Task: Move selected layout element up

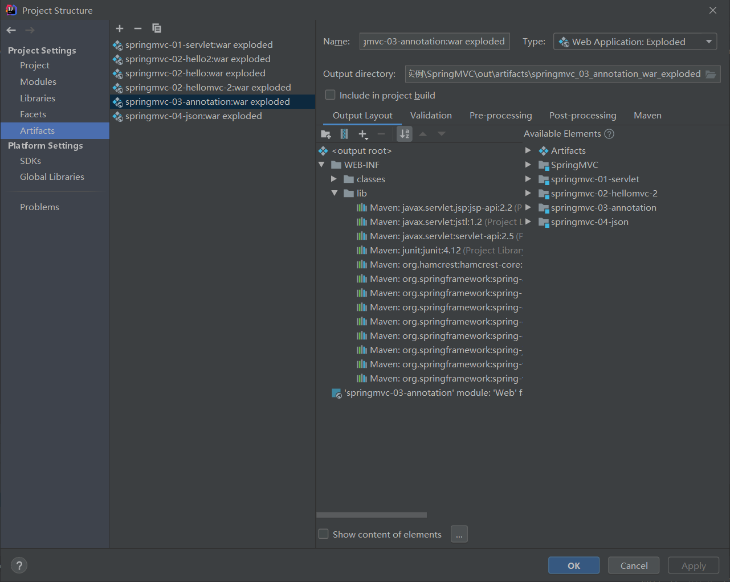Action: 424,134
